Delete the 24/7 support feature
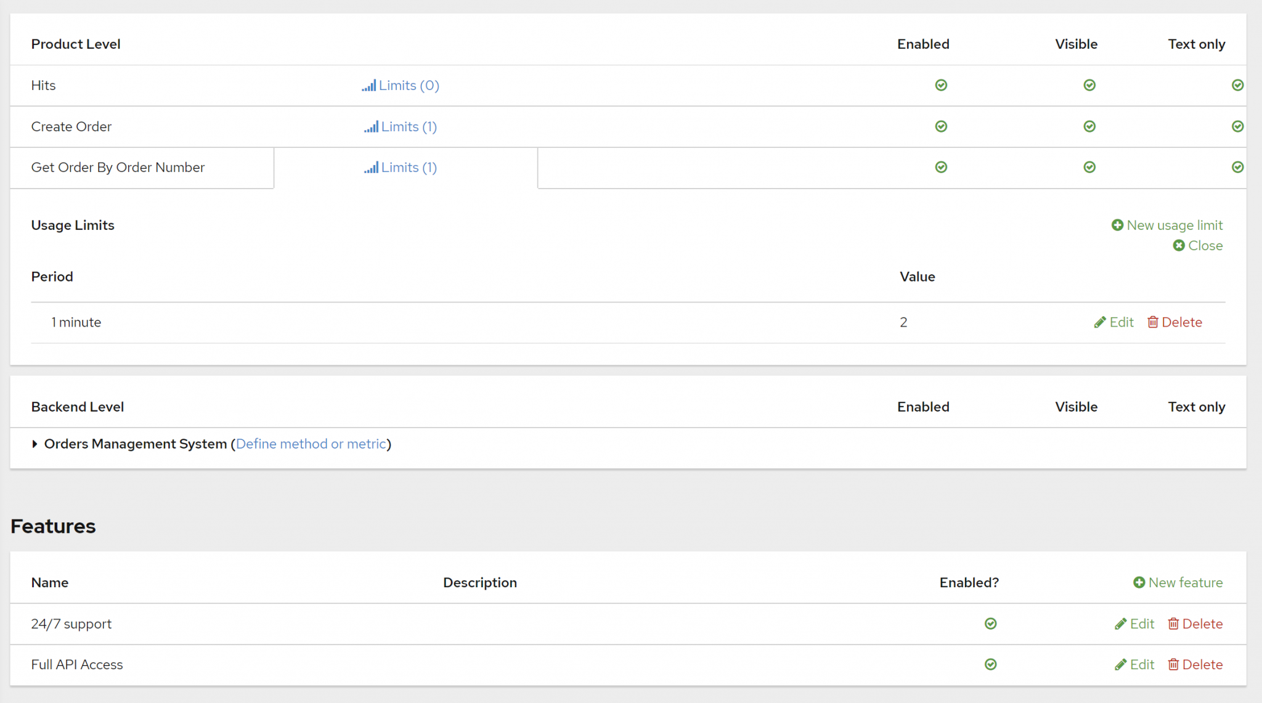 (x=1194, y=624)
